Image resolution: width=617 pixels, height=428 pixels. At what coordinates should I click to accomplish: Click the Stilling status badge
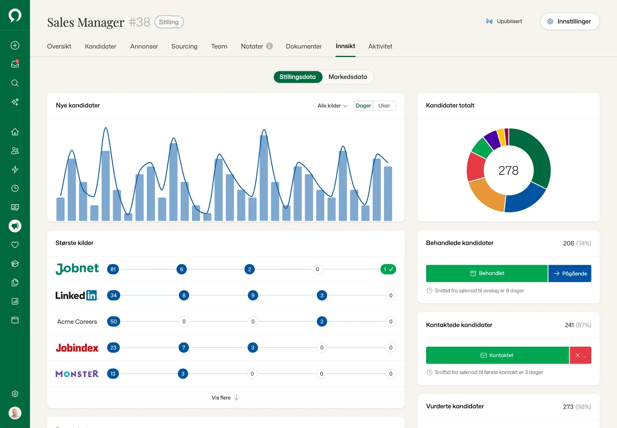coord(169,22)
